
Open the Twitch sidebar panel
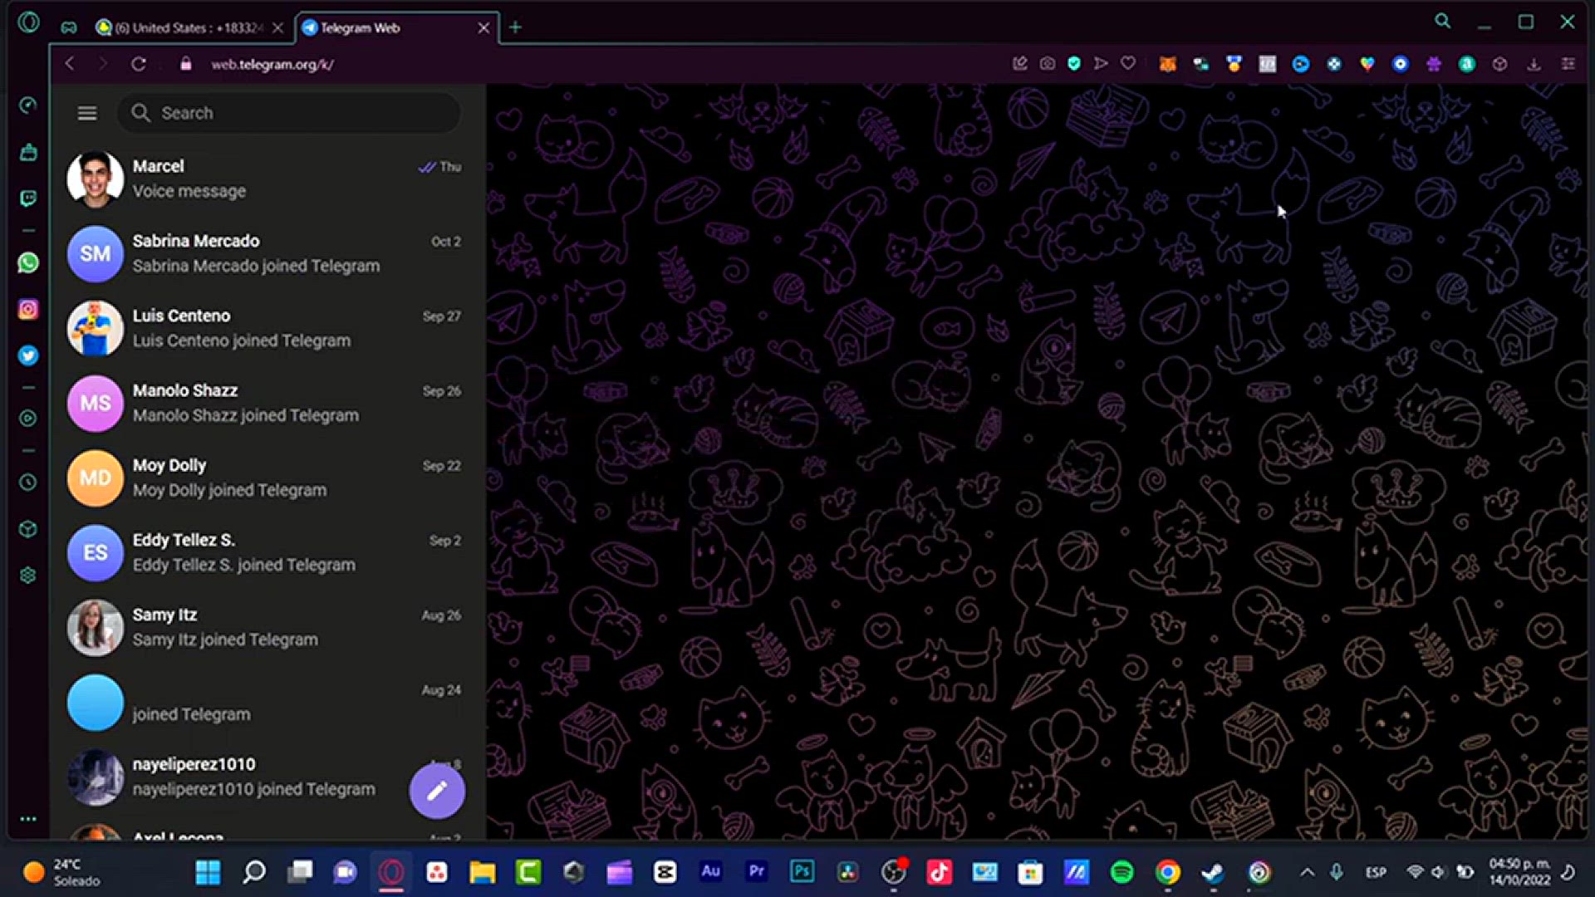click(28, 198)
